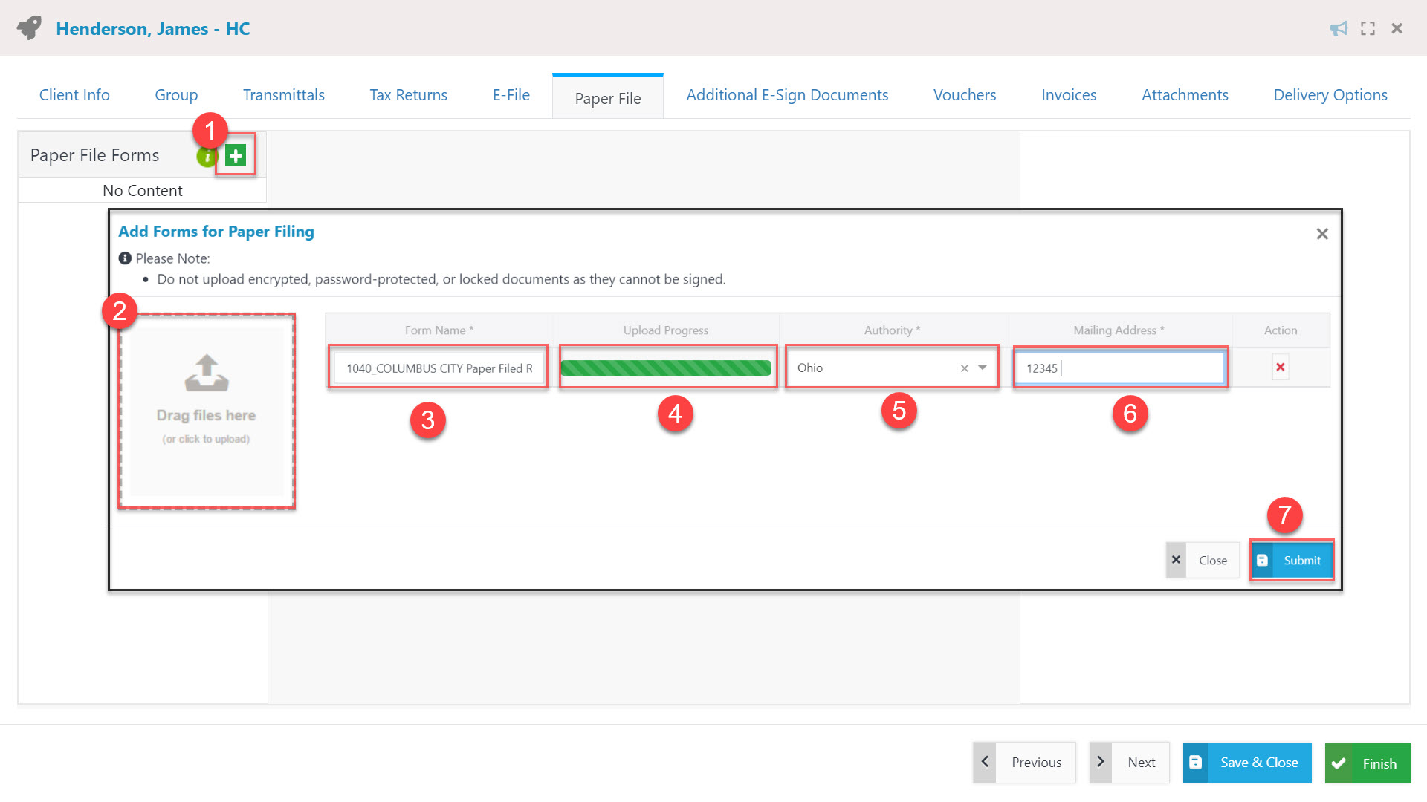This screenshot has height=802, width=1427.
Task: Click the red delete action icon for the form row
Action: (x=1280, y=368)
